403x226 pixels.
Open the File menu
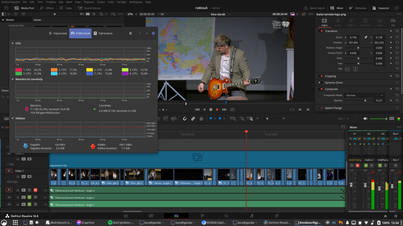coord(25,2)
